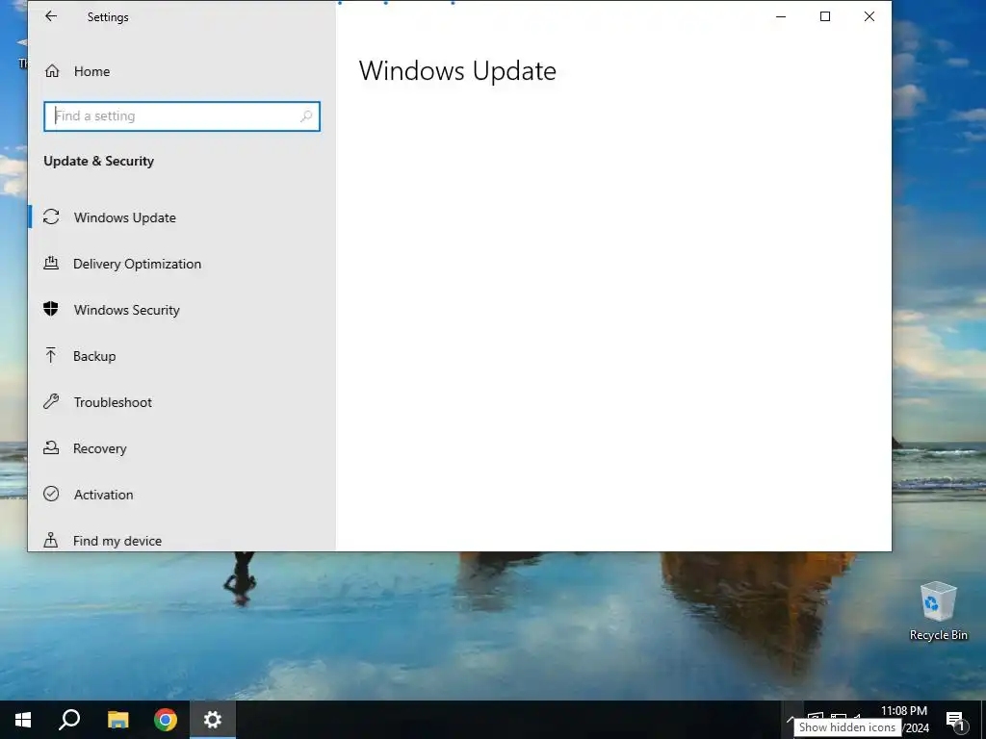Click the search magnifier in Find a setting
Screen dimensions: 986x739
pyautogui.click(x=306, y=116)
